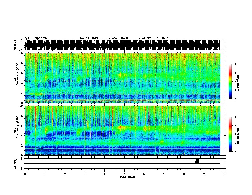Click the time axis tick label "7"
Image resolution: width=252 pixels, height=195 pixels.
(x=164, y=174)
